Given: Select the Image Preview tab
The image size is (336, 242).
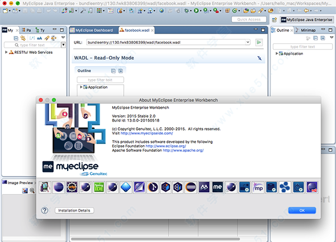Looking at the screenshot, I should [18, 183].
